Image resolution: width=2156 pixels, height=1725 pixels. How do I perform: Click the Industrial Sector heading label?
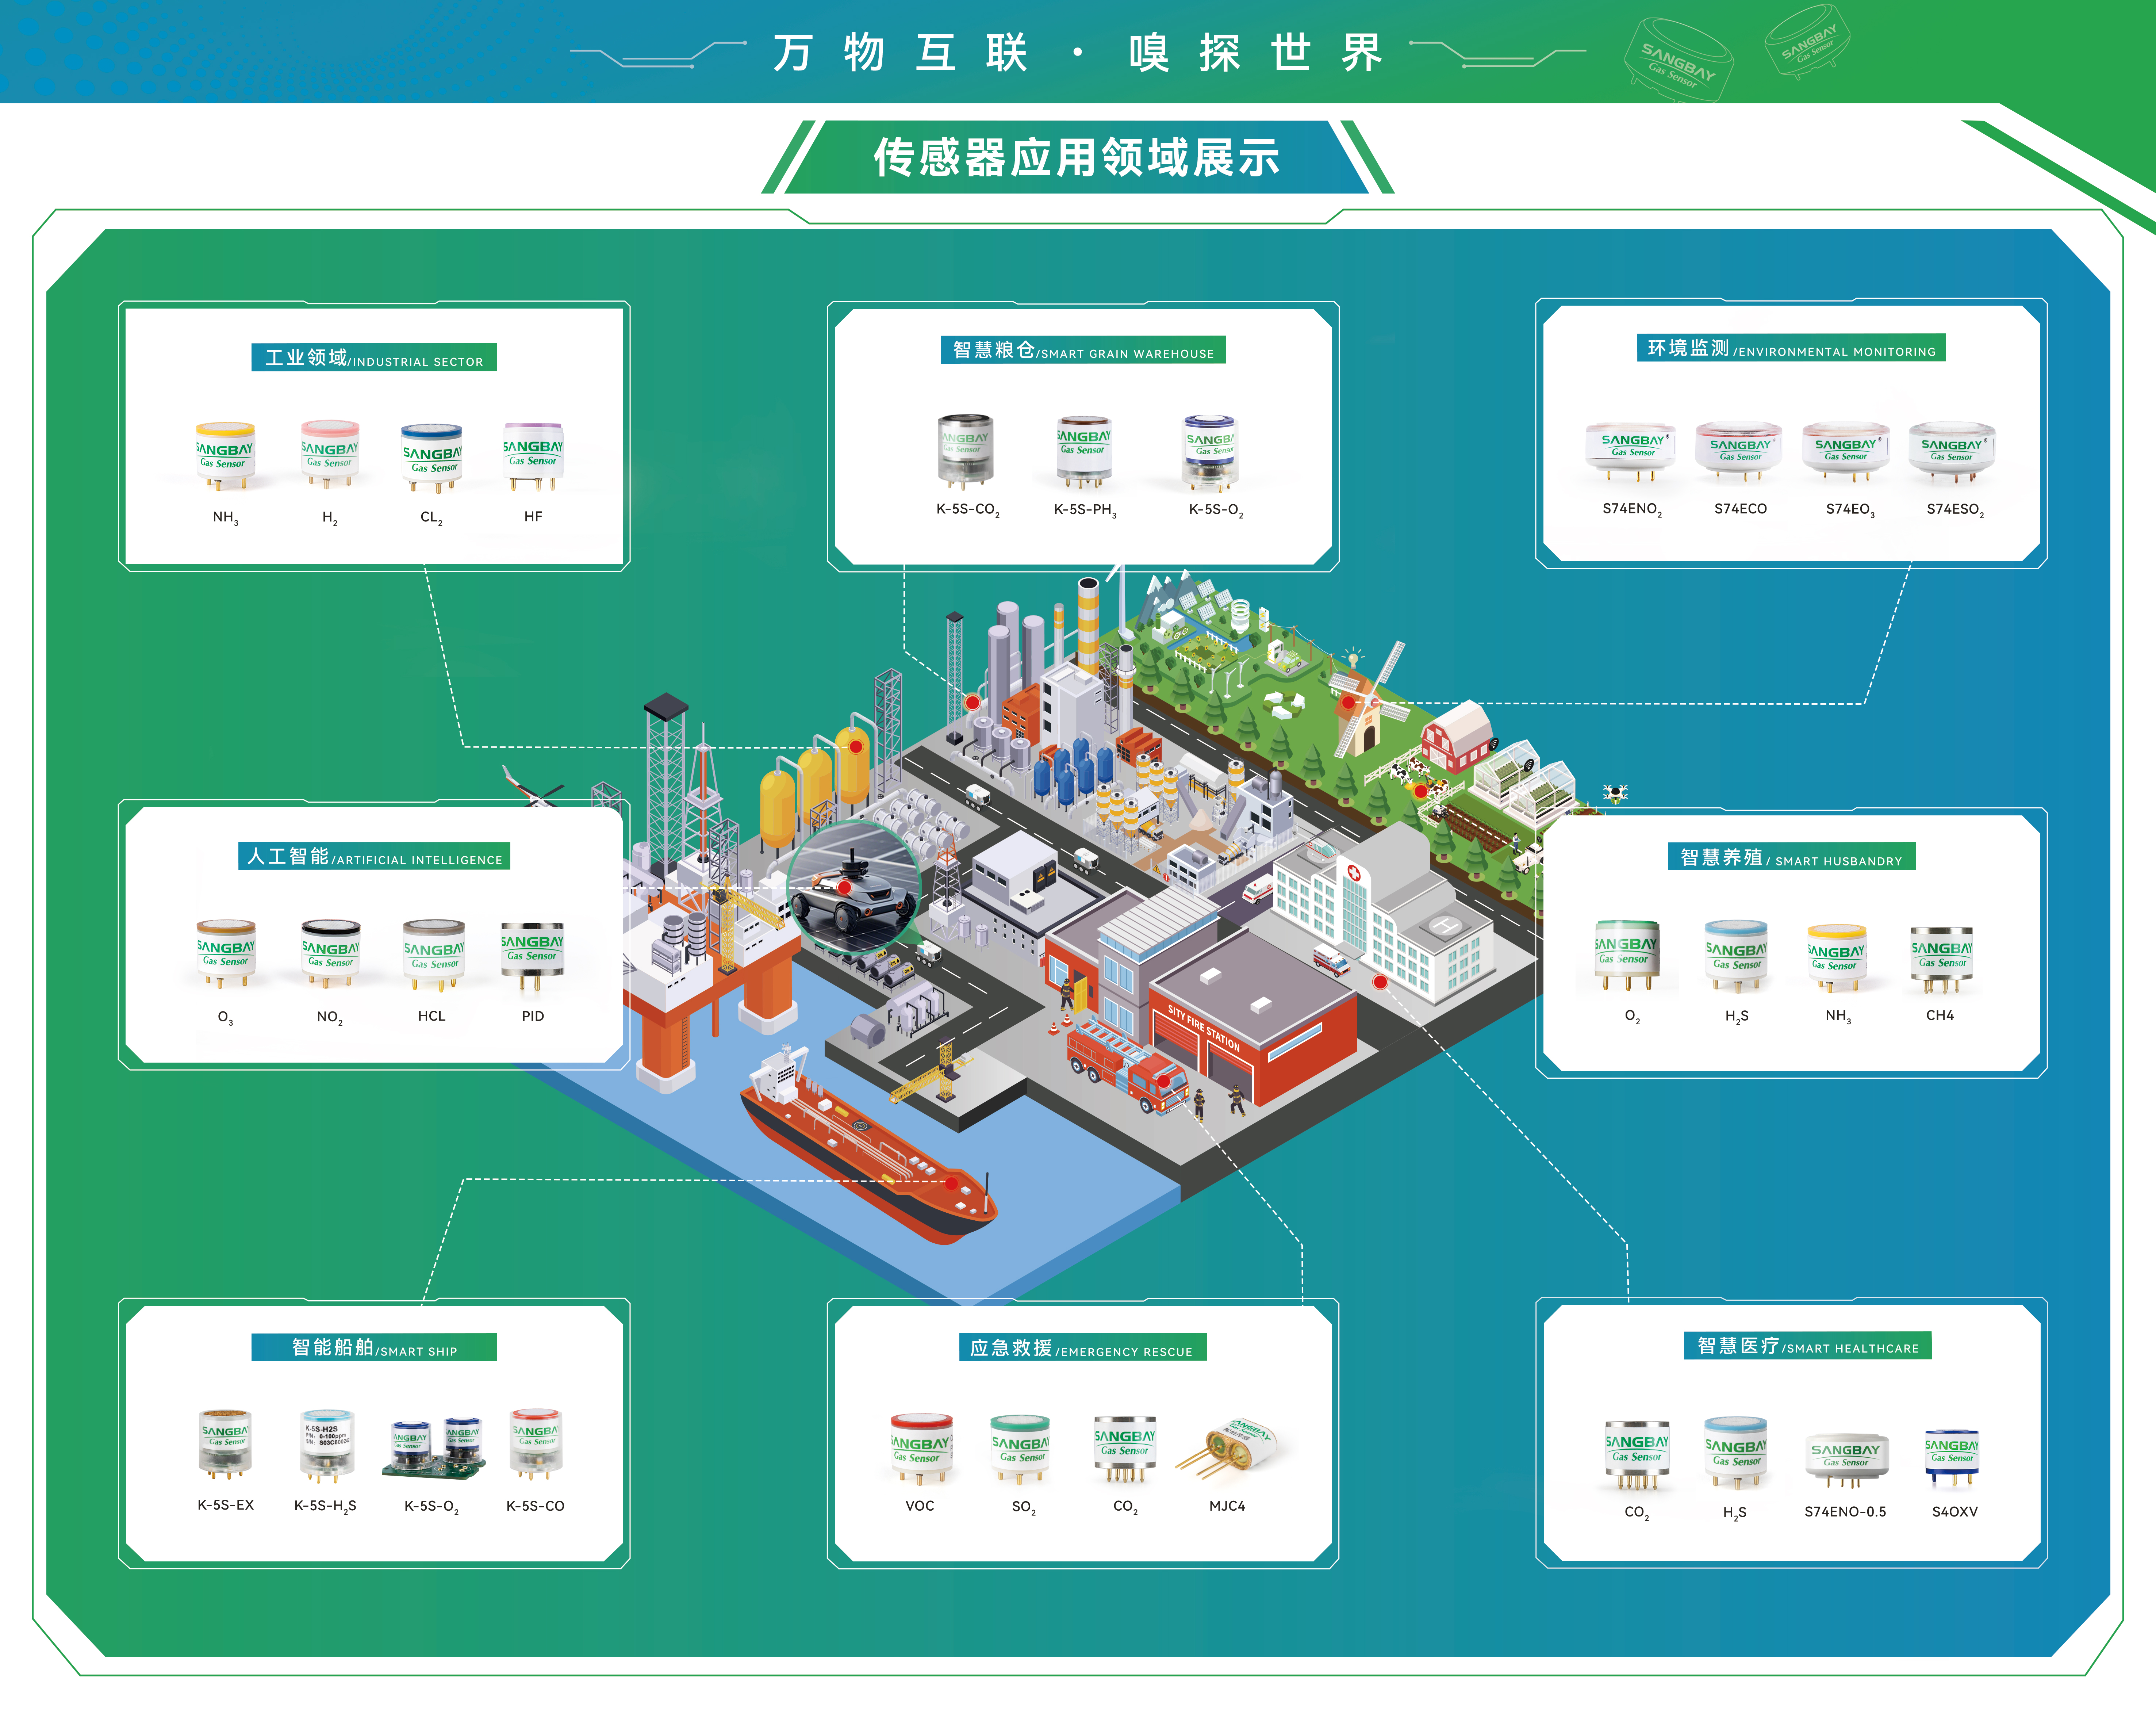[x=374, y=358]
